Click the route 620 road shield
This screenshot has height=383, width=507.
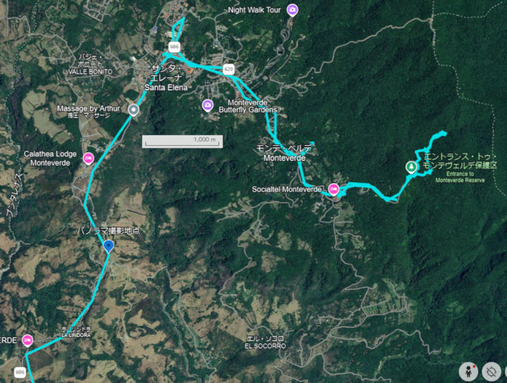click(229, 69)
